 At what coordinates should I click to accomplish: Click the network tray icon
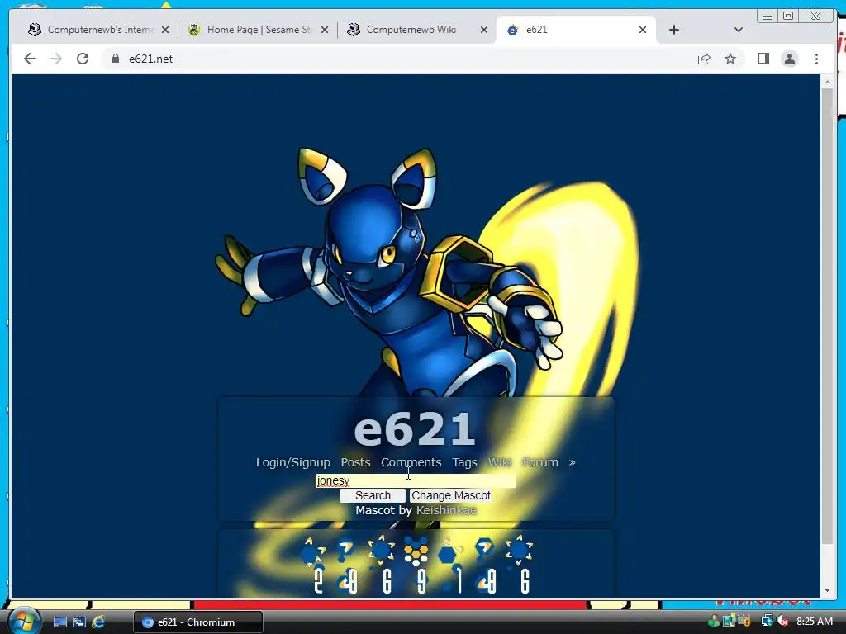tap(767, 622)
